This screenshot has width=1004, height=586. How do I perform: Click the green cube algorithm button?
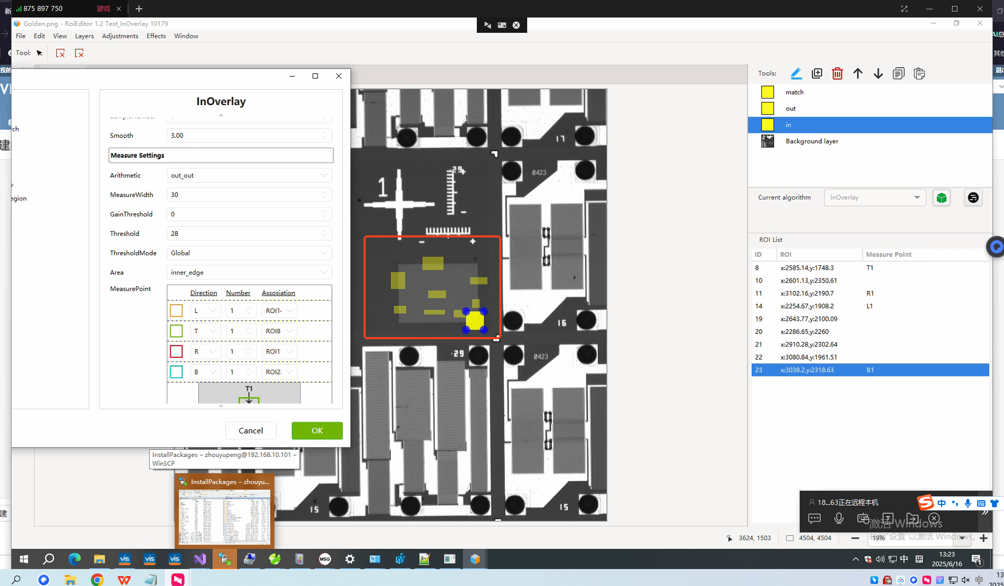click(942, 198)
